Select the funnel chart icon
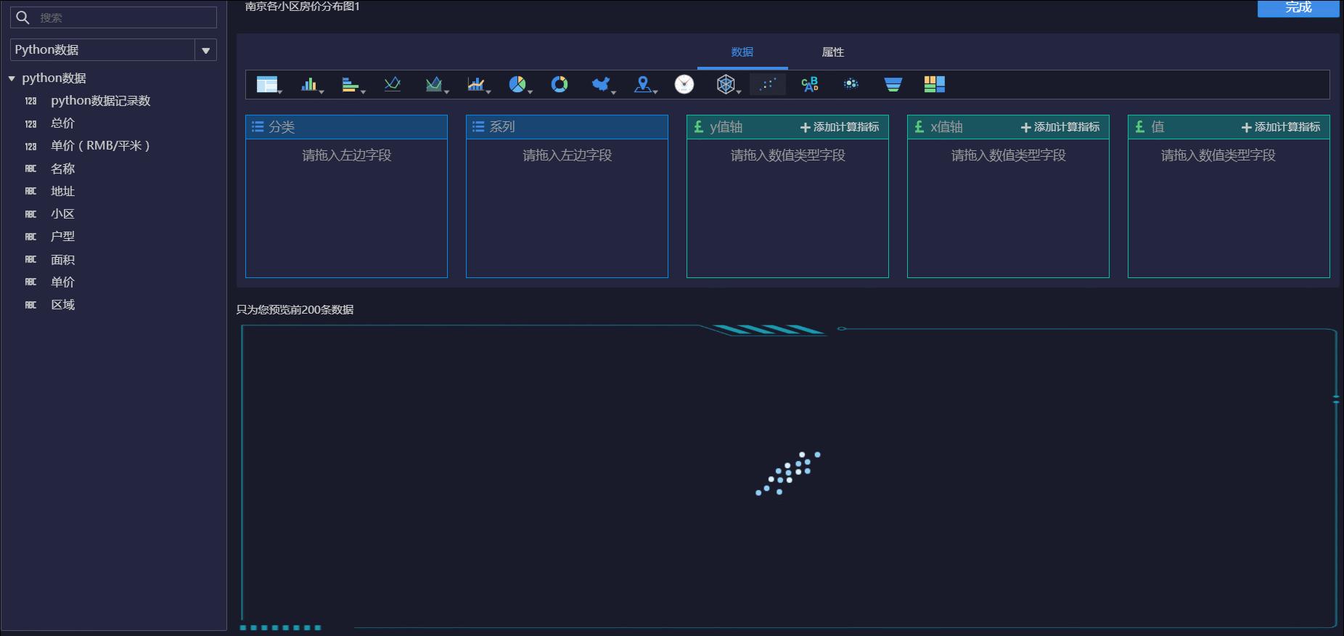1344x636 pixels. [x=893, y=84]
